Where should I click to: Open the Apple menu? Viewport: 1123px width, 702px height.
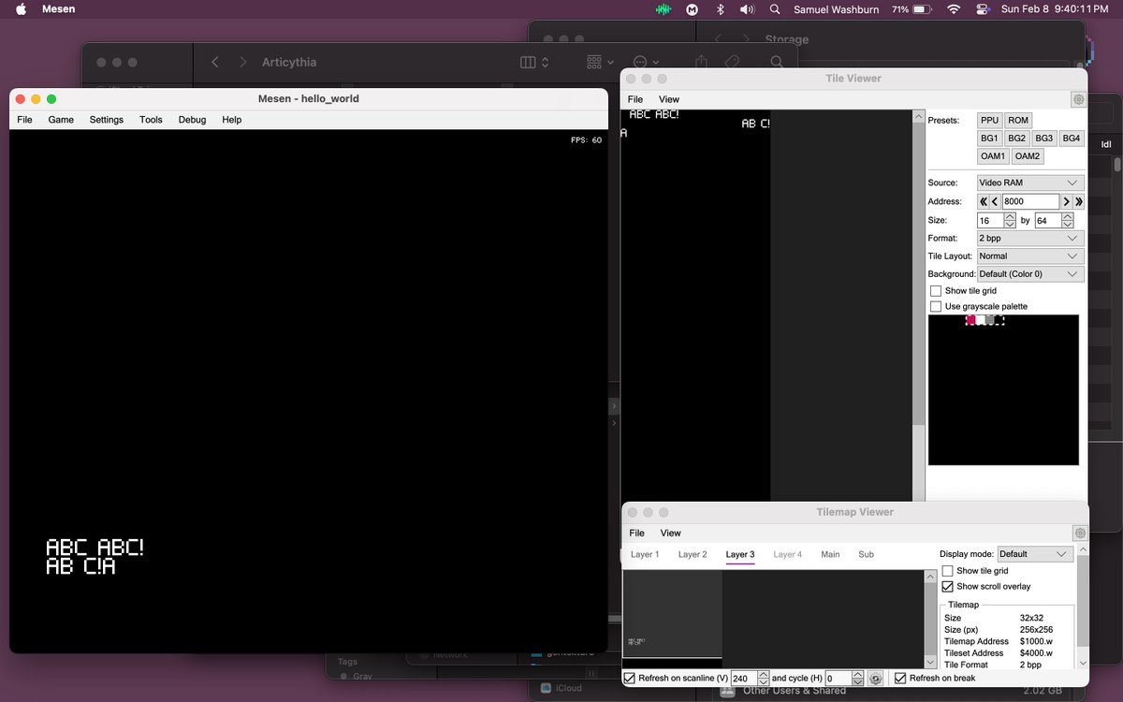[21, 9]
